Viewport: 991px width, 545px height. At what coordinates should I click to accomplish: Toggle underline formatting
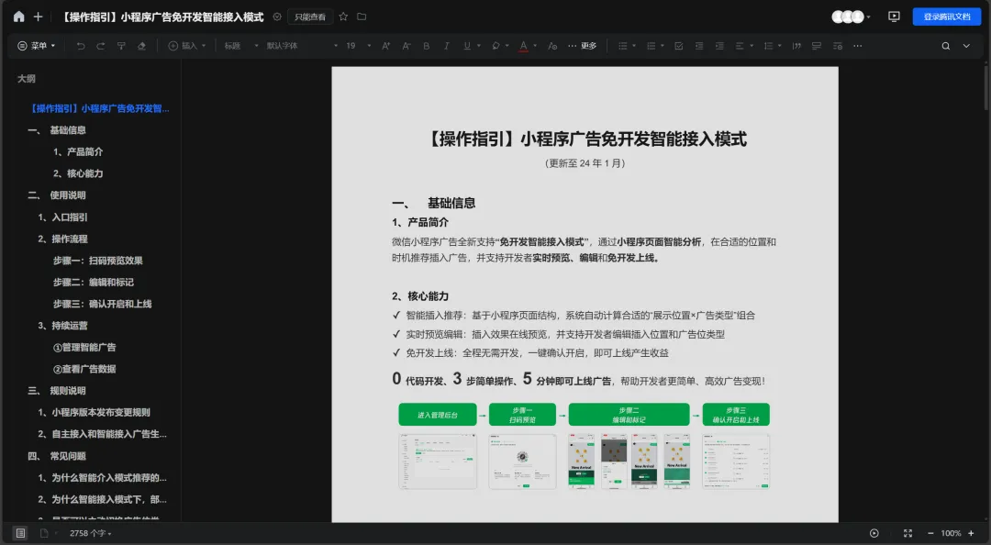coord(467,46)
